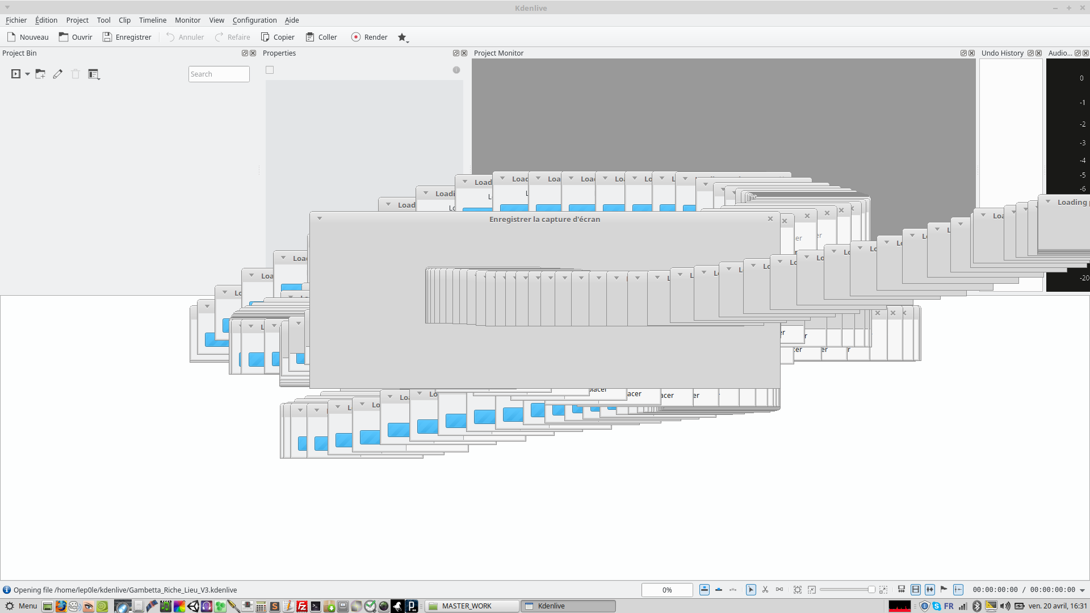Toggle the checkbox in the Properties panel
Viewport: 1090px width, 613px height.
click(x=270, y=70)
